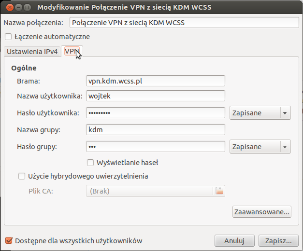Enable Łączenie automatyczne checkbox

click(x=8, y=37)
